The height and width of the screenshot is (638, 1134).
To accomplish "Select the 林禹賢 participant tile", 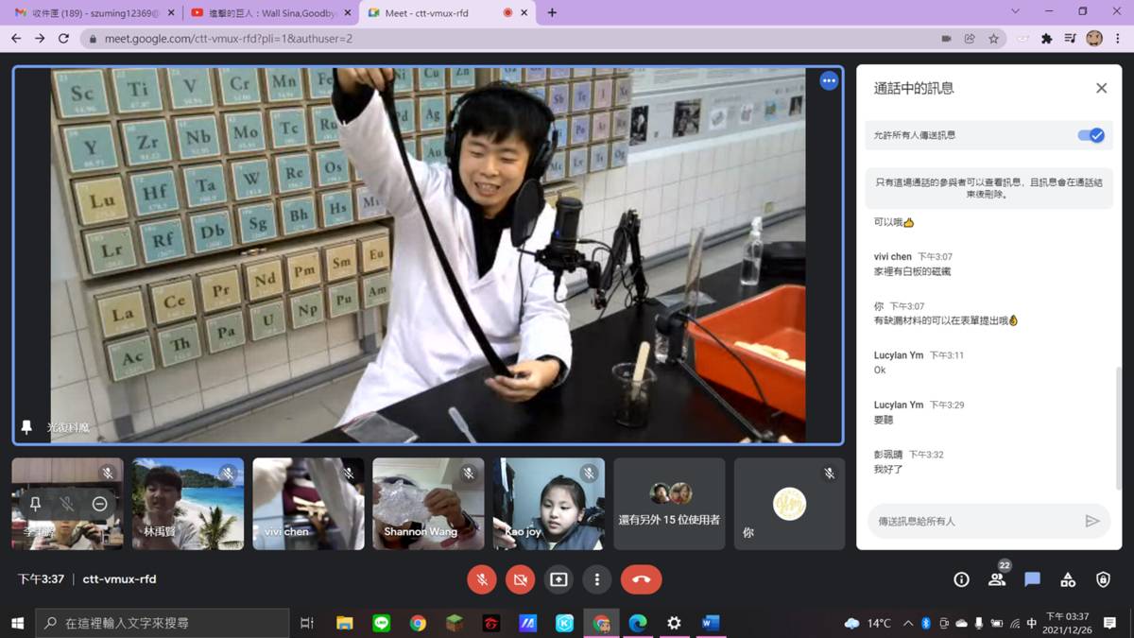I will point(188,504).
